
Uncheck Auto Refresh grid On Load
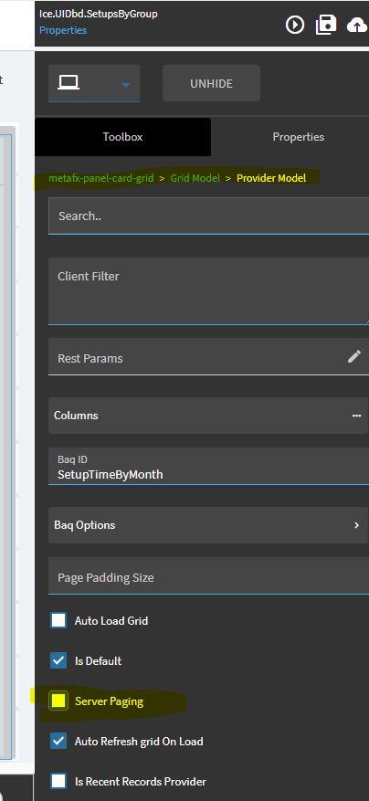pyautogui.click(x=58, y=741)
